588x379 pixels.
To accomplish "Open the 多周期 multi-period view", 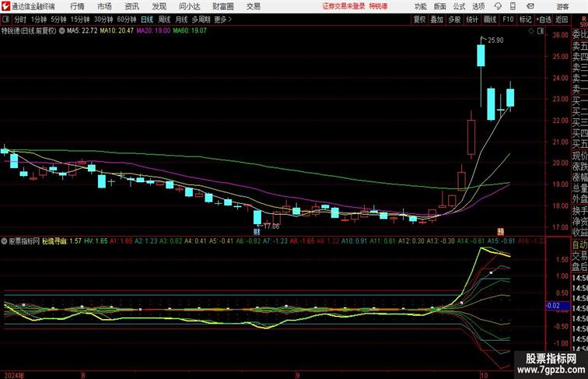I will coord(201,19).
